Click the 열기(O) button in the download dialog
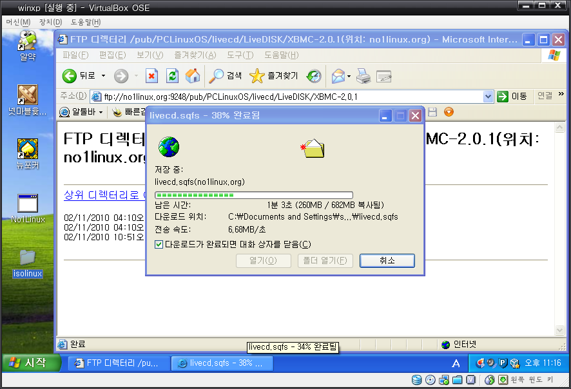 point(264,261)
